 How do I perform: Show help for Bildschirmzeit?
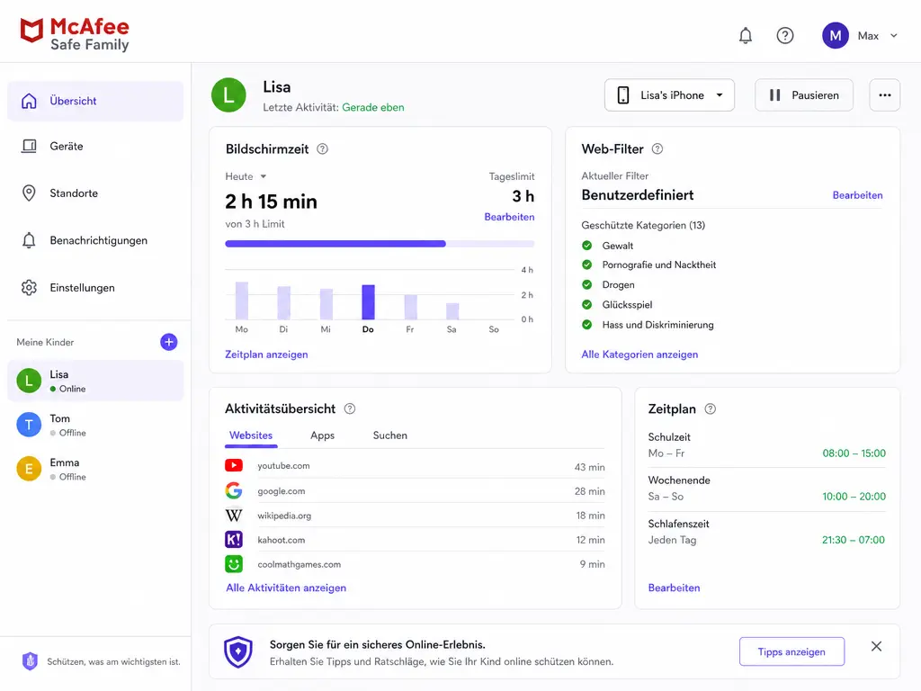(323, 149)
